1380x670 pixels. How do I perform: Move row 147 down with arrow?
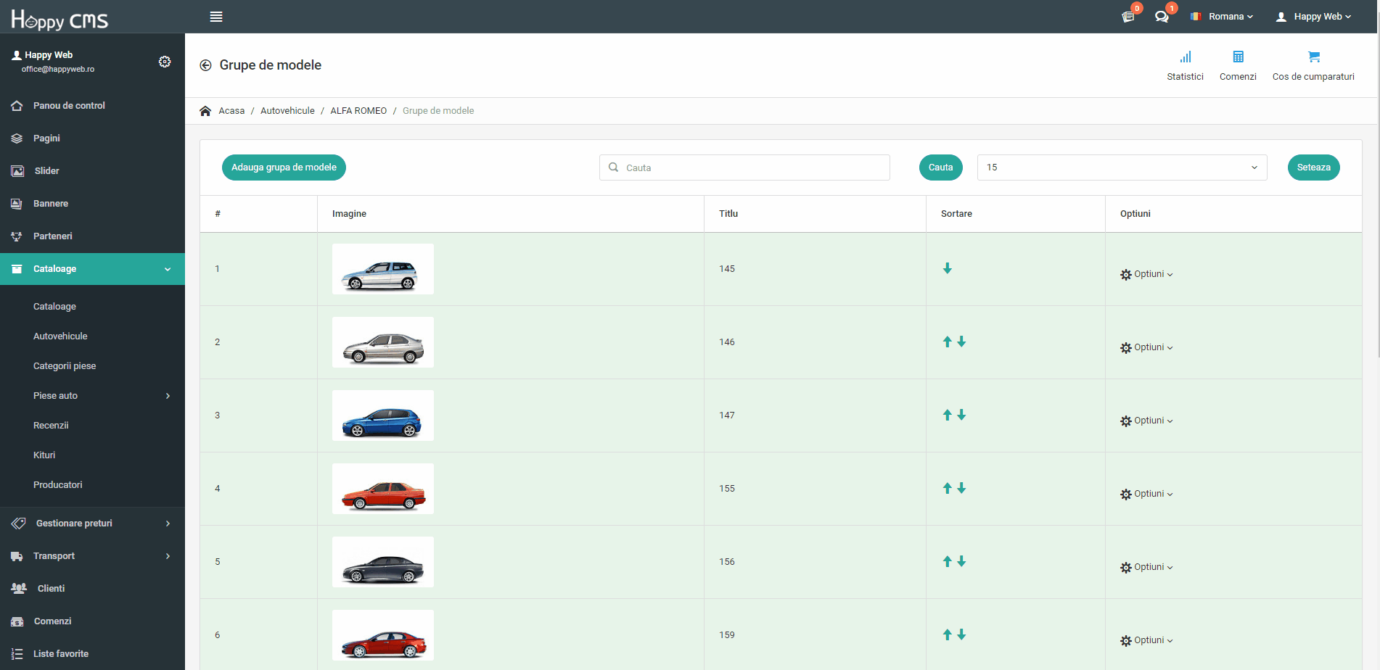point(961,415)
